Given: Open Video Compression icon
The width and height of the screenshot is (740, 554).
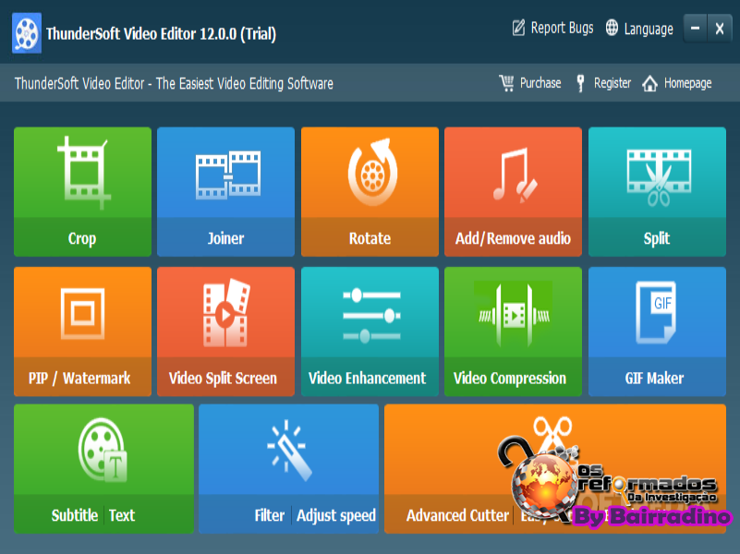Looking at the screenshot, I should [514, 315].
